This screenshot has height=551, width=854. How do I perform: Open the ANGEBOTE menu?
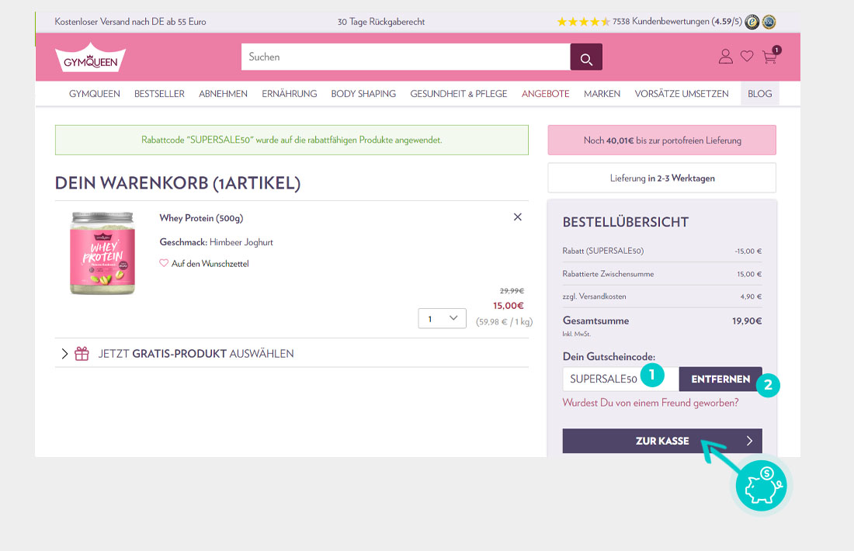coord(545,94)
